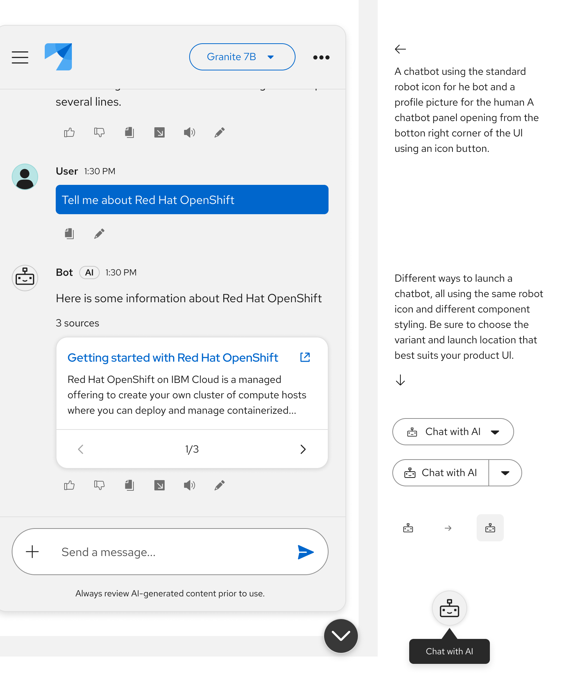583x691 pixels.
Task: Click the '1/3' source page indicator
Action: pyautogui.click(x=192, y=449)
